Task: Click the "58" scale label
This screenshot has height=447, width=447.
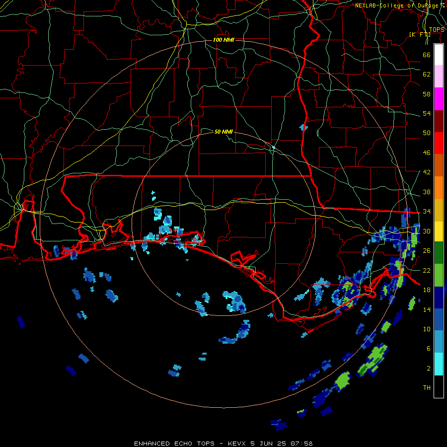Action: 427,94
